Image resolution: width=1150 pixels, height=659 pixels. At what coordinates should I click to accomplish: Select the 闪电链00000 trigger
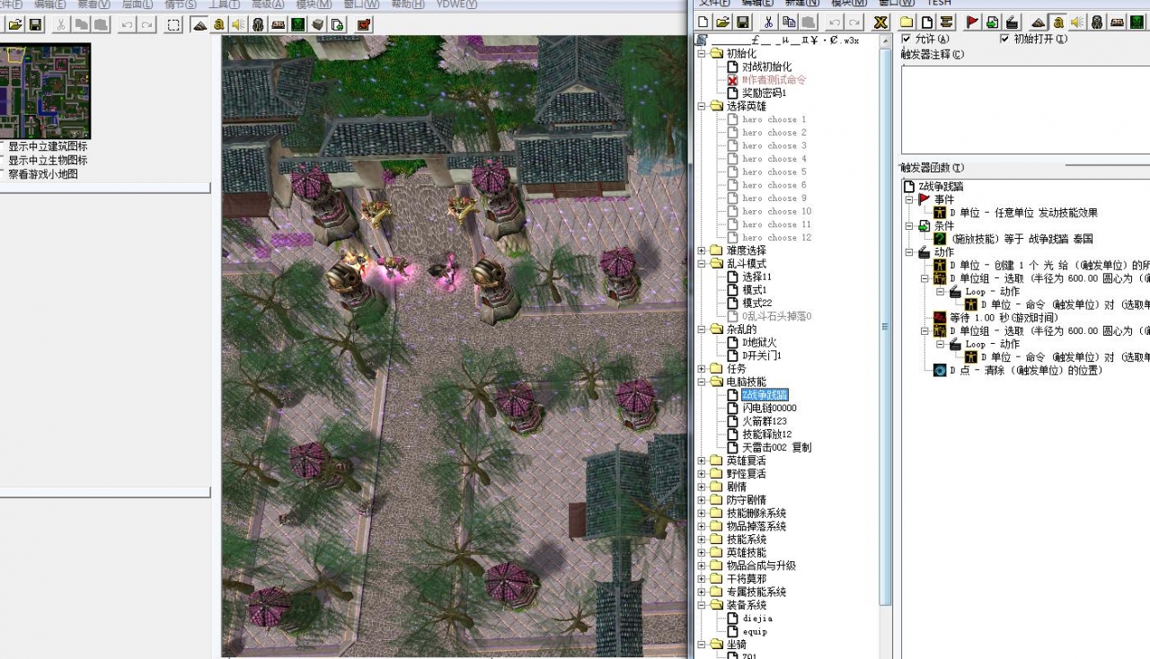769,408
